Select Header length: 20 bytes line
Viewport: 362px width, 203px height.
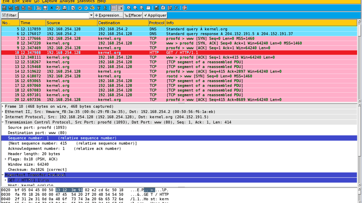[x=34, y=154]
